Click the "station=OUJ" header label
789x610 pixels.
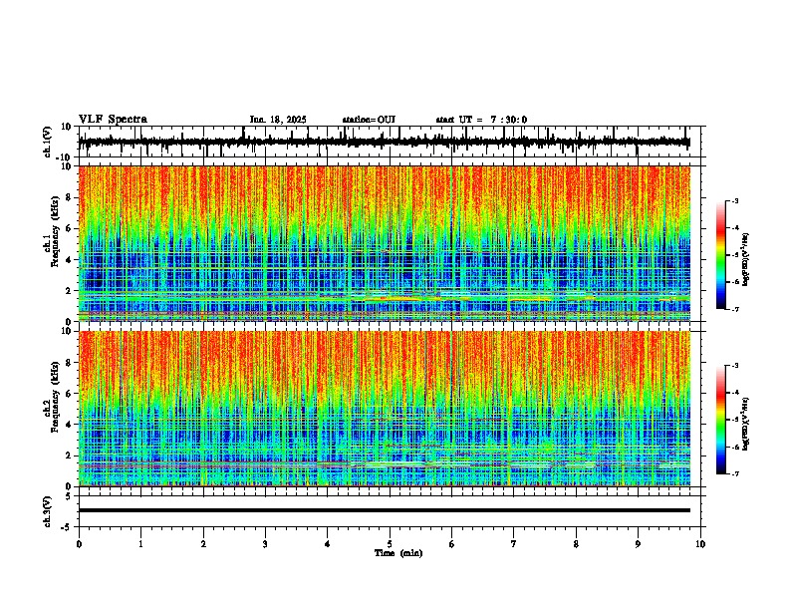369,120
